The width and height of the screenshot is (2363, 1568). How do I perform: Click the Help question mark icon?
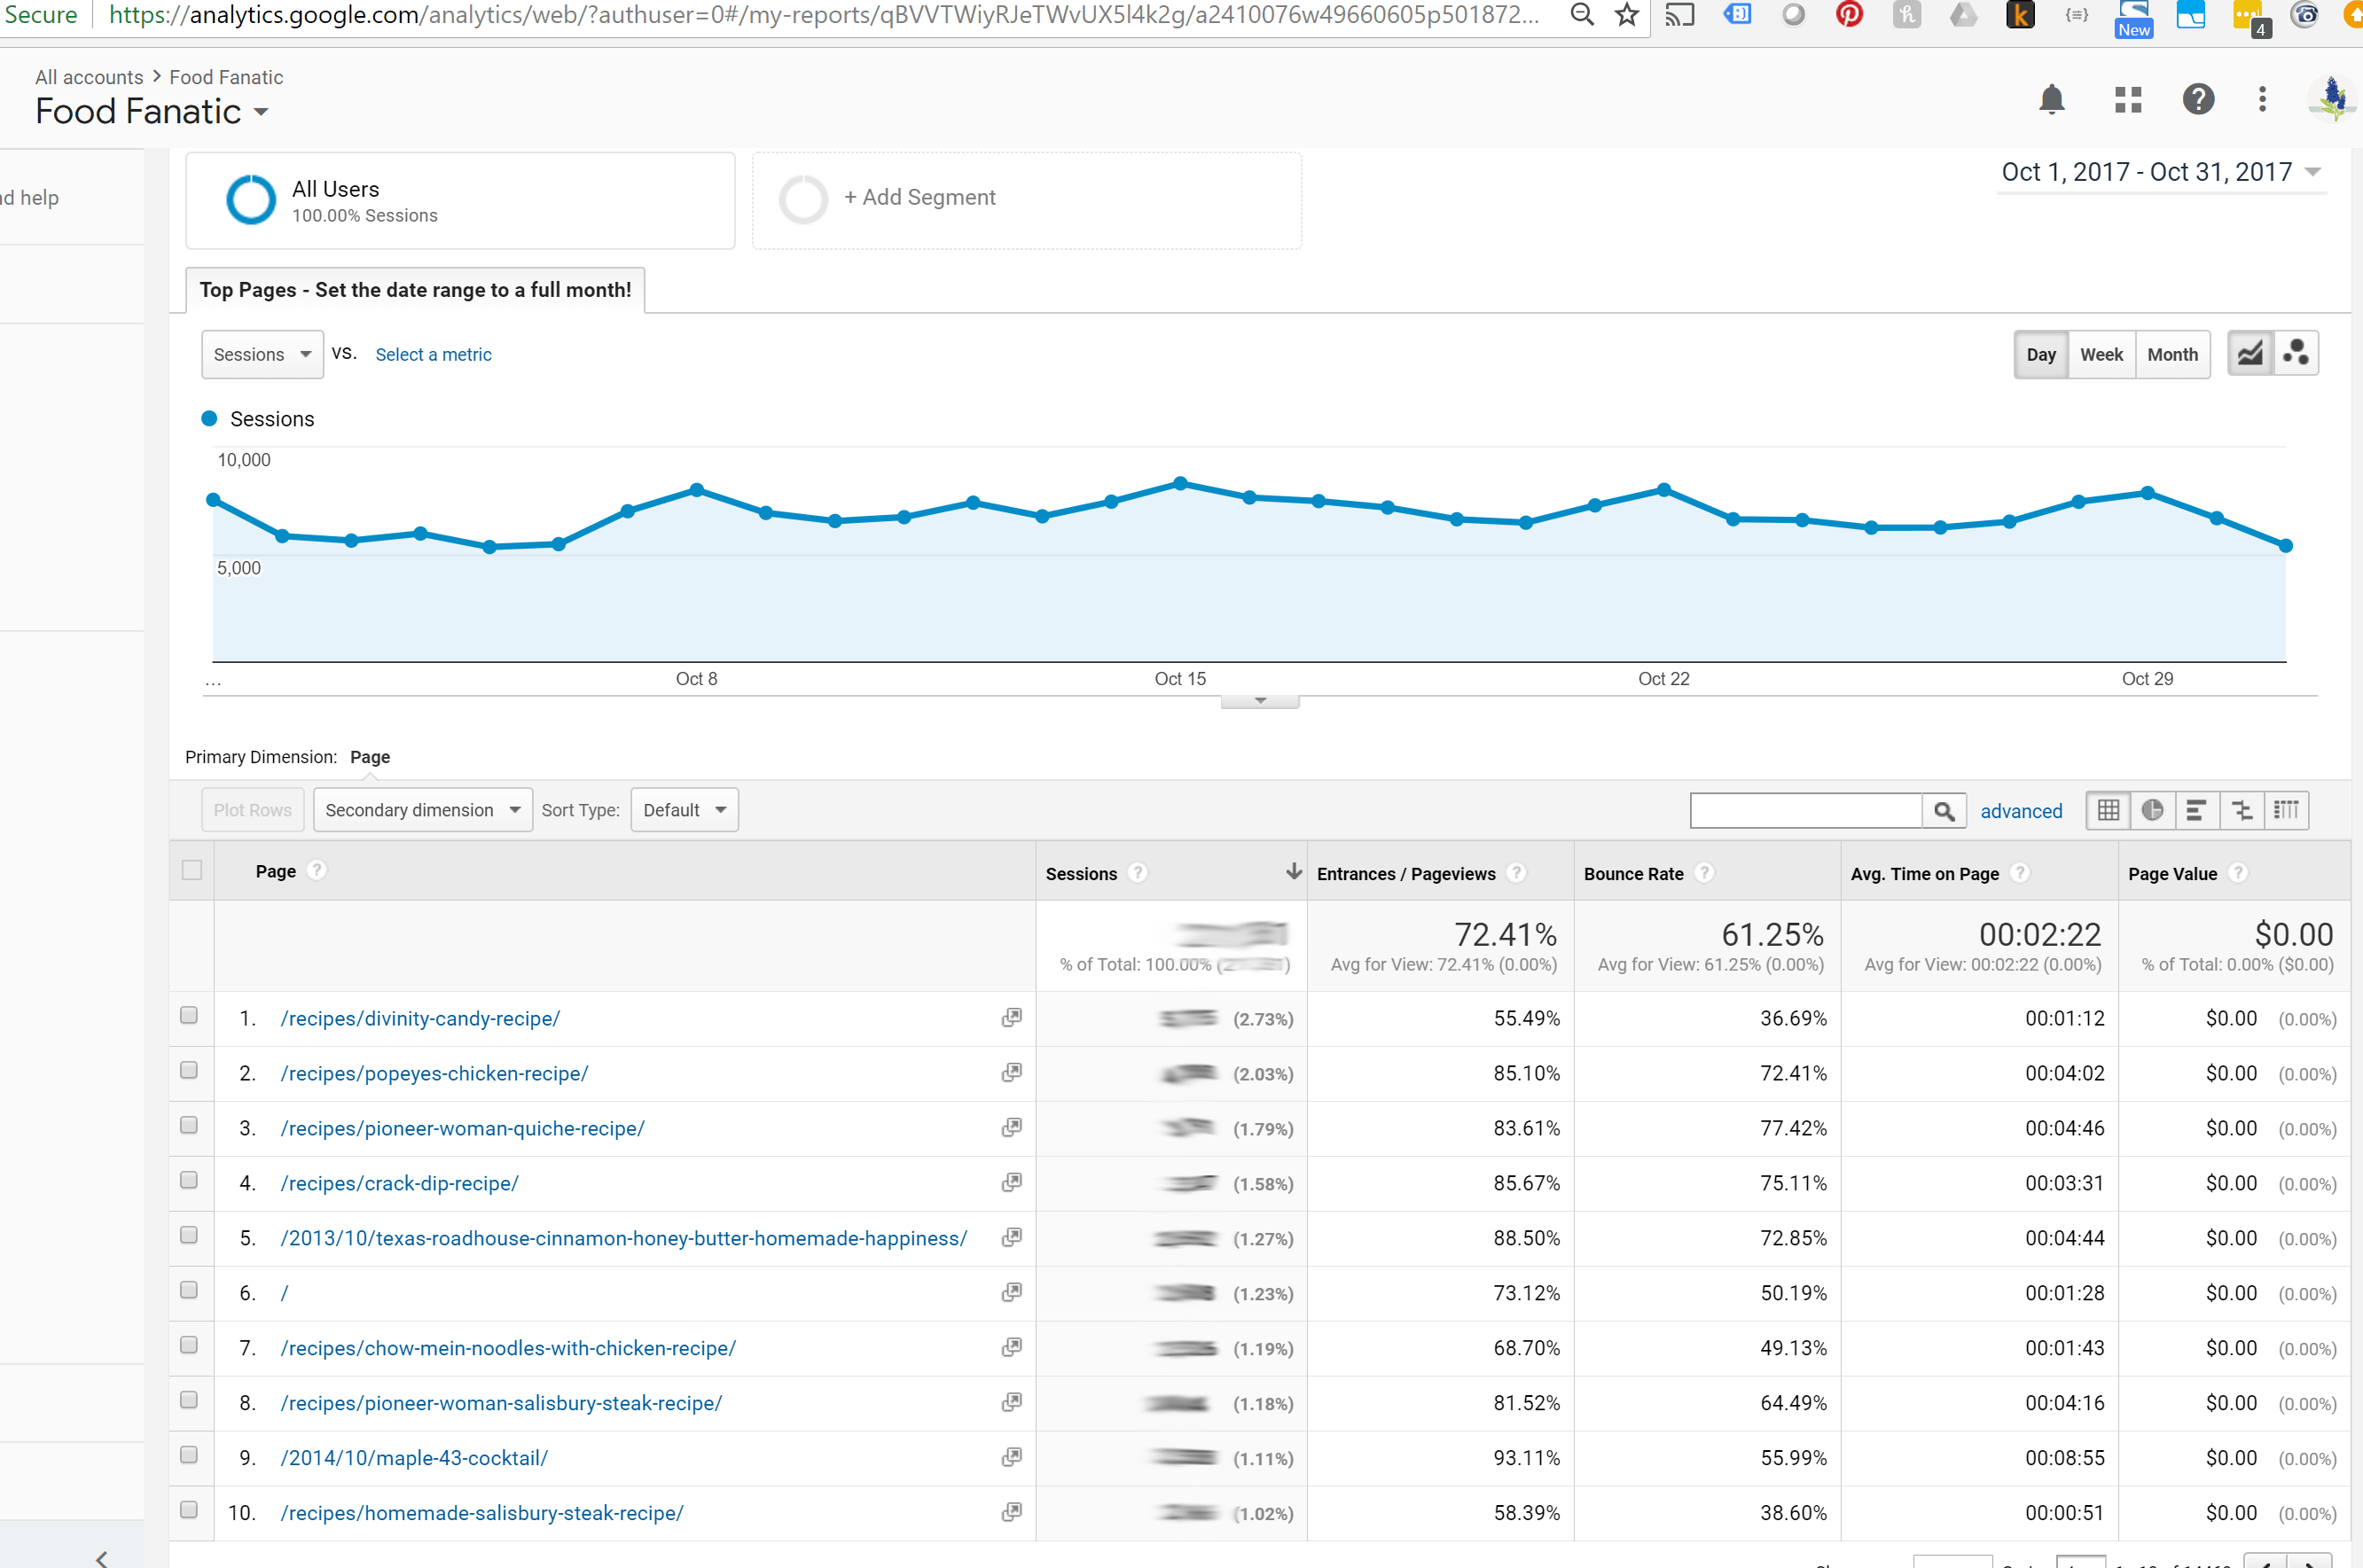tap(2198, 99)
